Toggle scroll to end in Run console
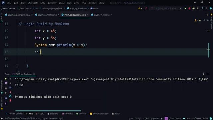Image resolution: width=213 pixels, height=120 pixels. (x=10, y=92)
